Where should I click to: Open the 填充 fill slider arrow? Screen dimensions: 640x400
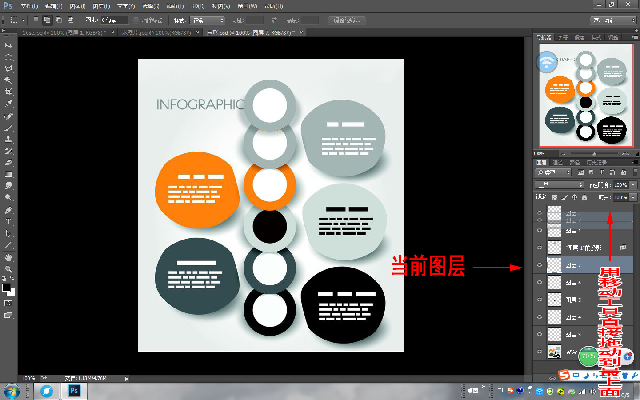pos(633,197)
